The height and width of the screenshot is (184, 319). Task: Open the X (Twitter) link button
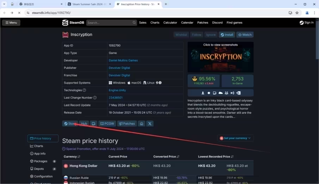(x=150, y=124)
